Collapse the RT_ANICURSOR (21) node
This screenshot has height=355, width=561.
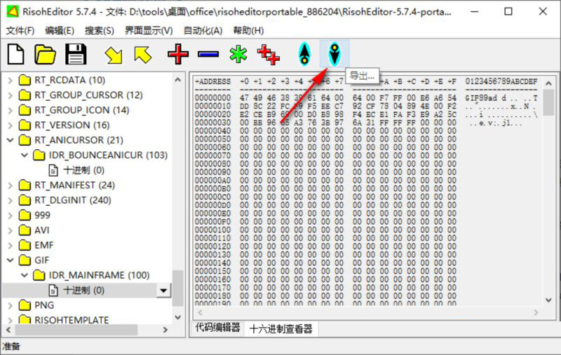[11, 140]
